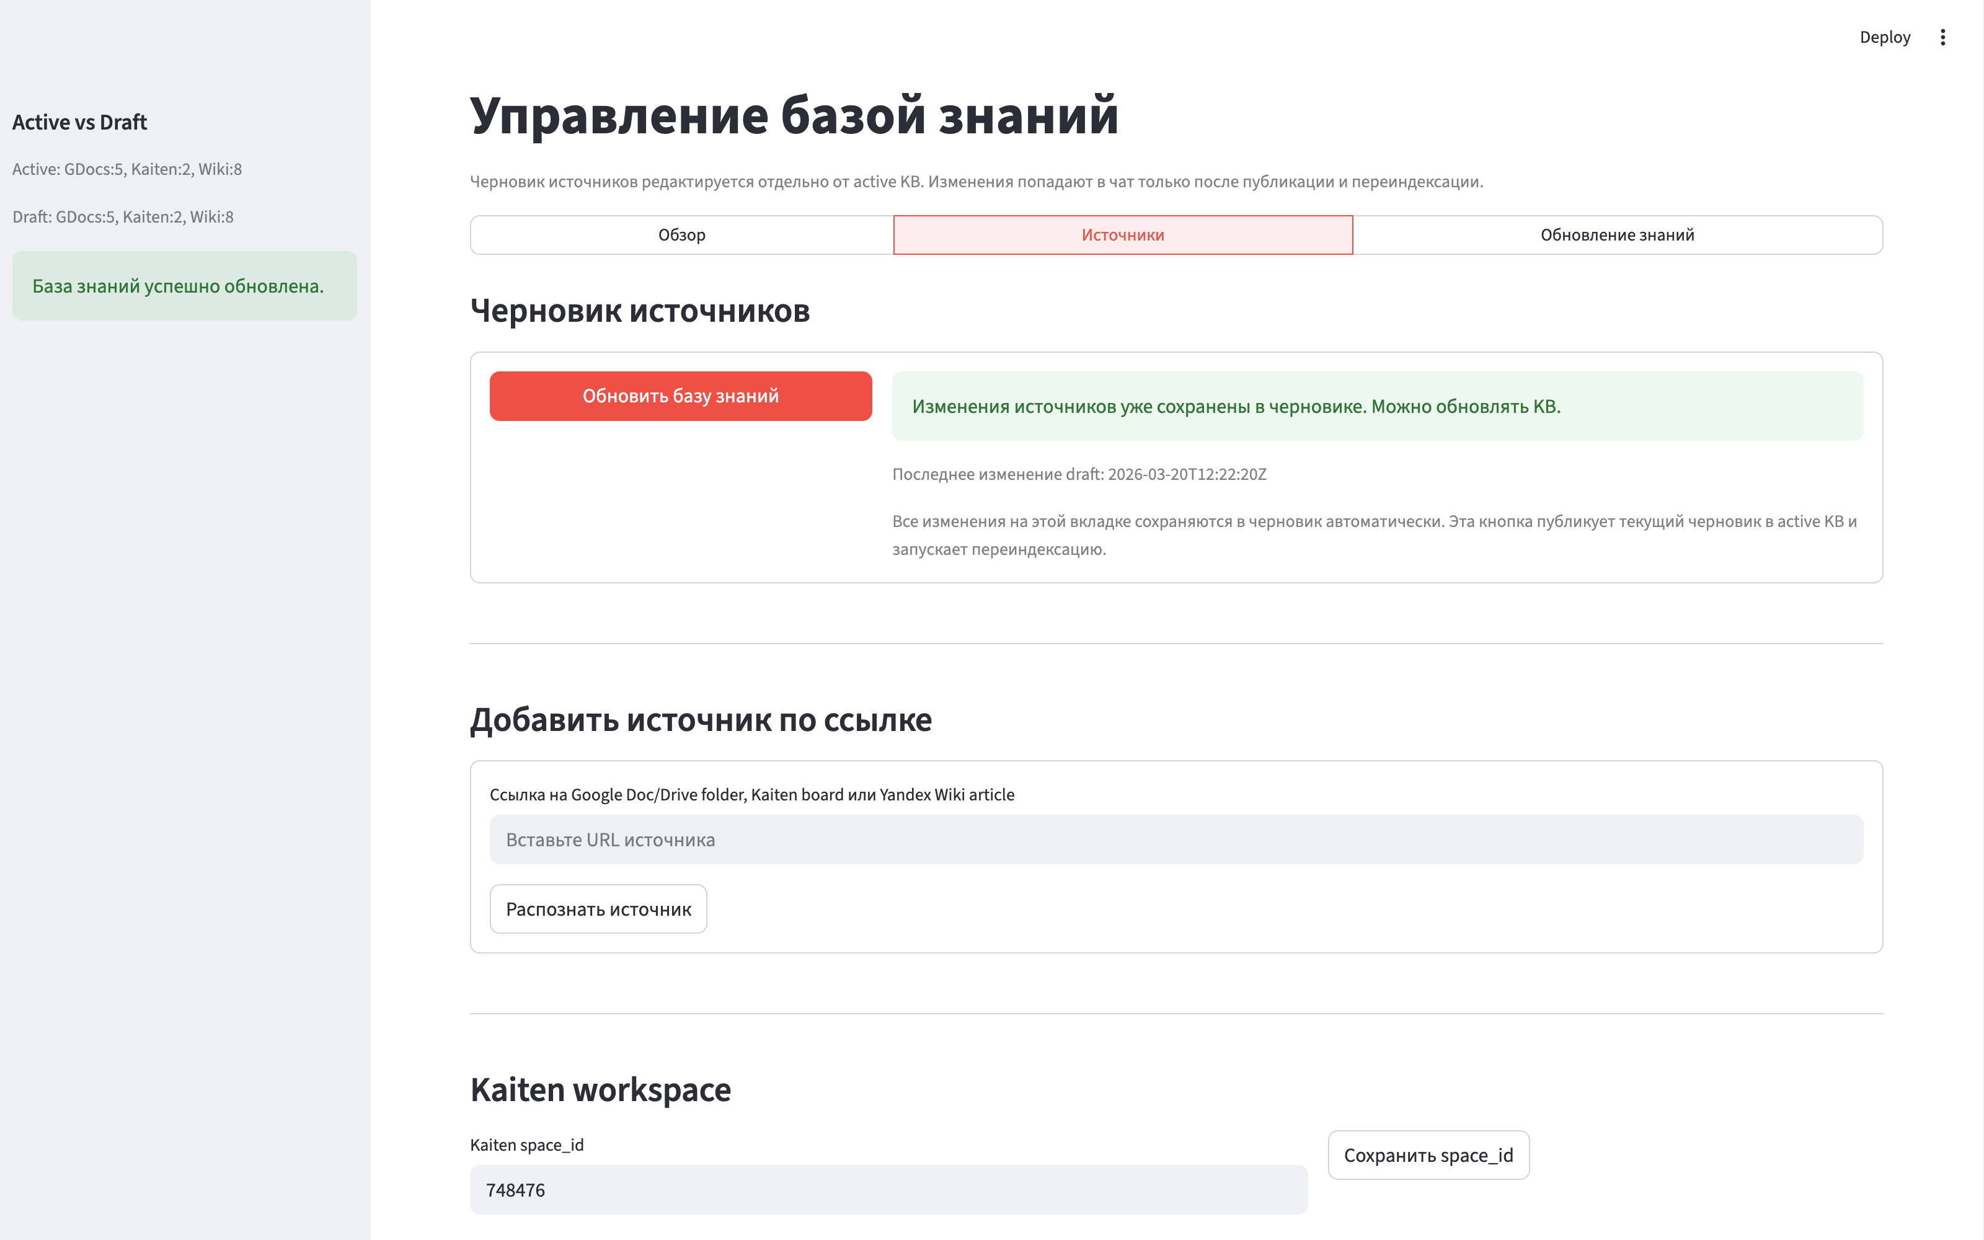Click the "Active vs Draft" sidebar heading
Screen dimensions: 1984x1240
tap(79, 122)
